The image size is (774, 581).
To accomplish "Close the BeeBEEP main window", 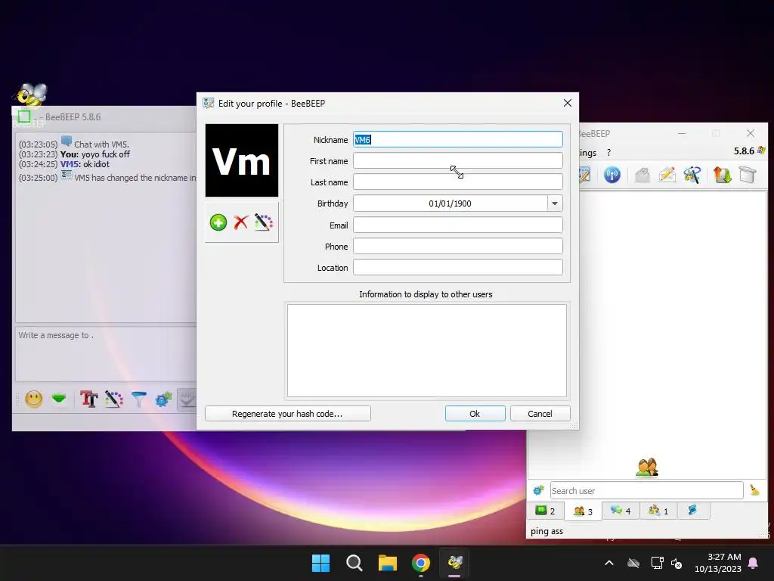I will (x=751, y=133).
